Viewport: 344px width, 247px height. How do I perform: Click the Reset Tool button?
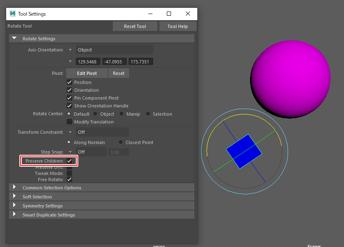[135, 26]
